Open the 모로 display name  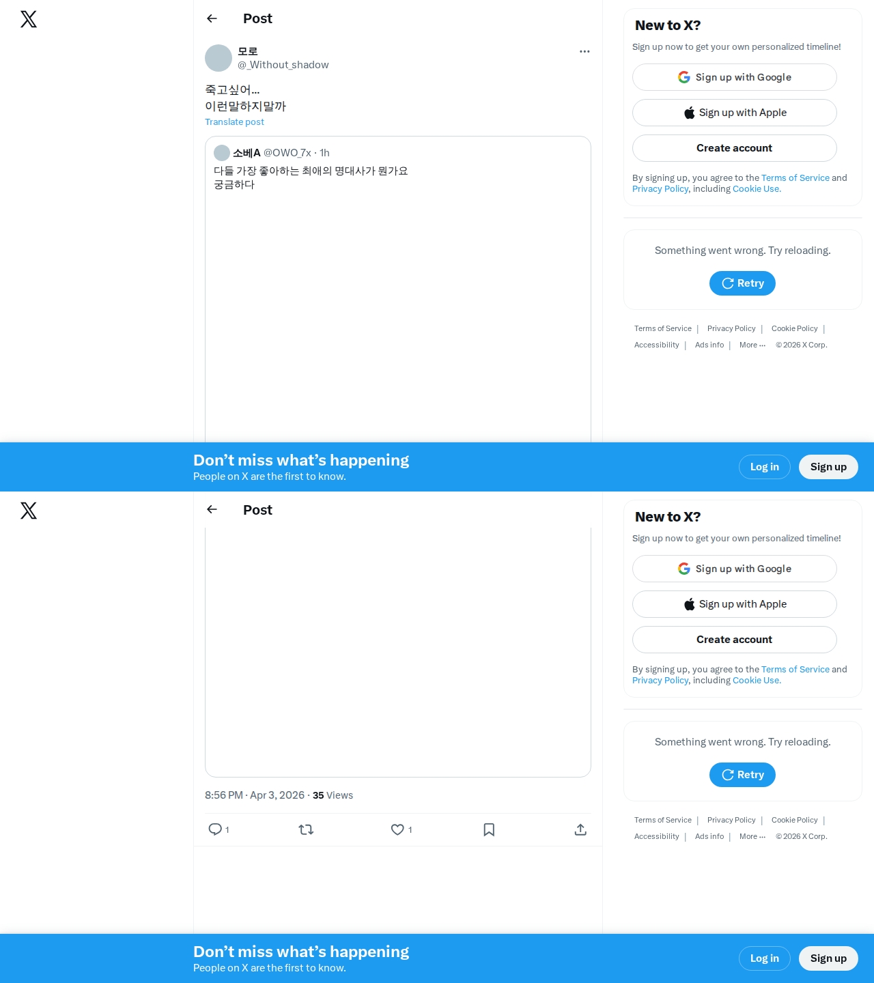coord(248,51)
